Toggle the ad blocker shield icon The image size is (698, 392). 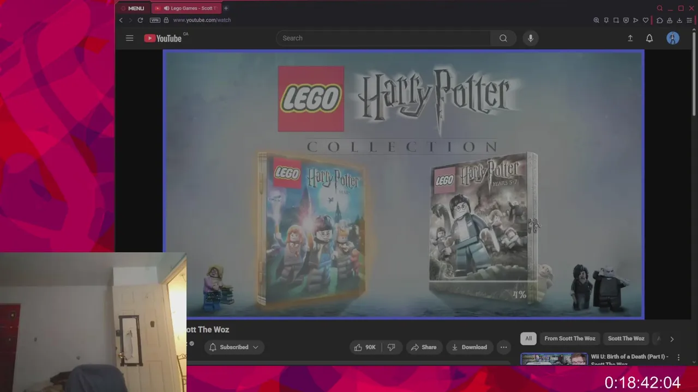pos(625,20)
